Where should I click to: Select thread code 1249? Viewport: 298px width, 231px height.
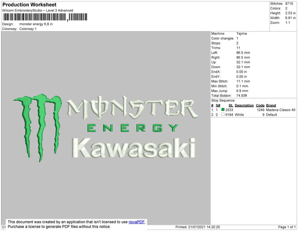261,110
